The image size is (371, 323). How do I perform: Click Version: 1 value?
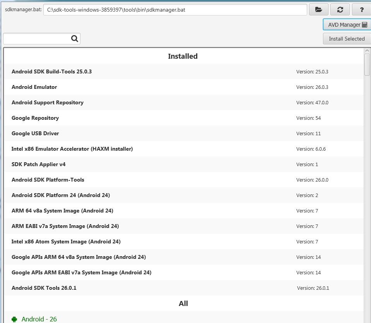[307, 164]
